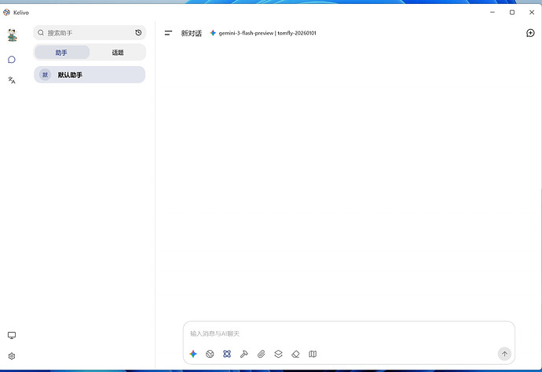Select the 默认助手 assistant
542x372 pixels.
[x=90, y=75]
